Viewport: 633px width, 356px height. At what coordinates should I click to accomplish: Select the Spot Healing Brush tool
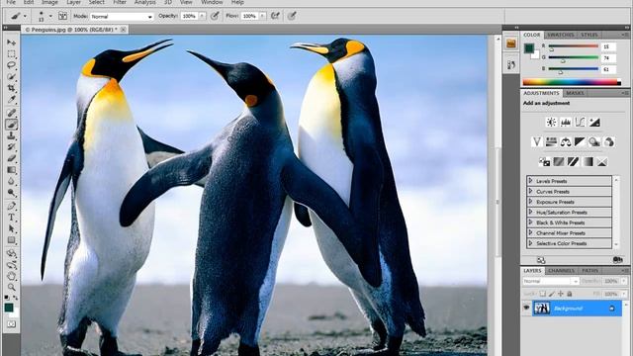point(11,113)
